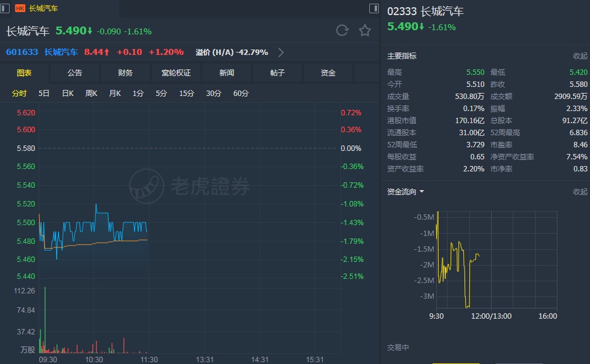Click the tallest volume bar near 09:30

pos(45,320)
